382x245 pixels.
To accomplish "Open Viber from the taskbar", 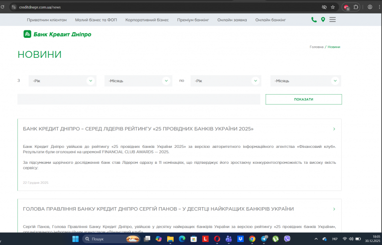I will click(287, 239).
